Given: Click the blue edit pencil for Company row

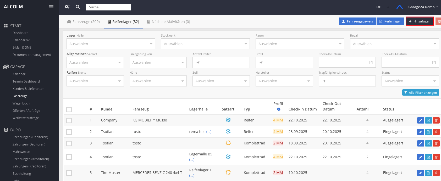Looking at the screenshot, I should click(420, 120).
